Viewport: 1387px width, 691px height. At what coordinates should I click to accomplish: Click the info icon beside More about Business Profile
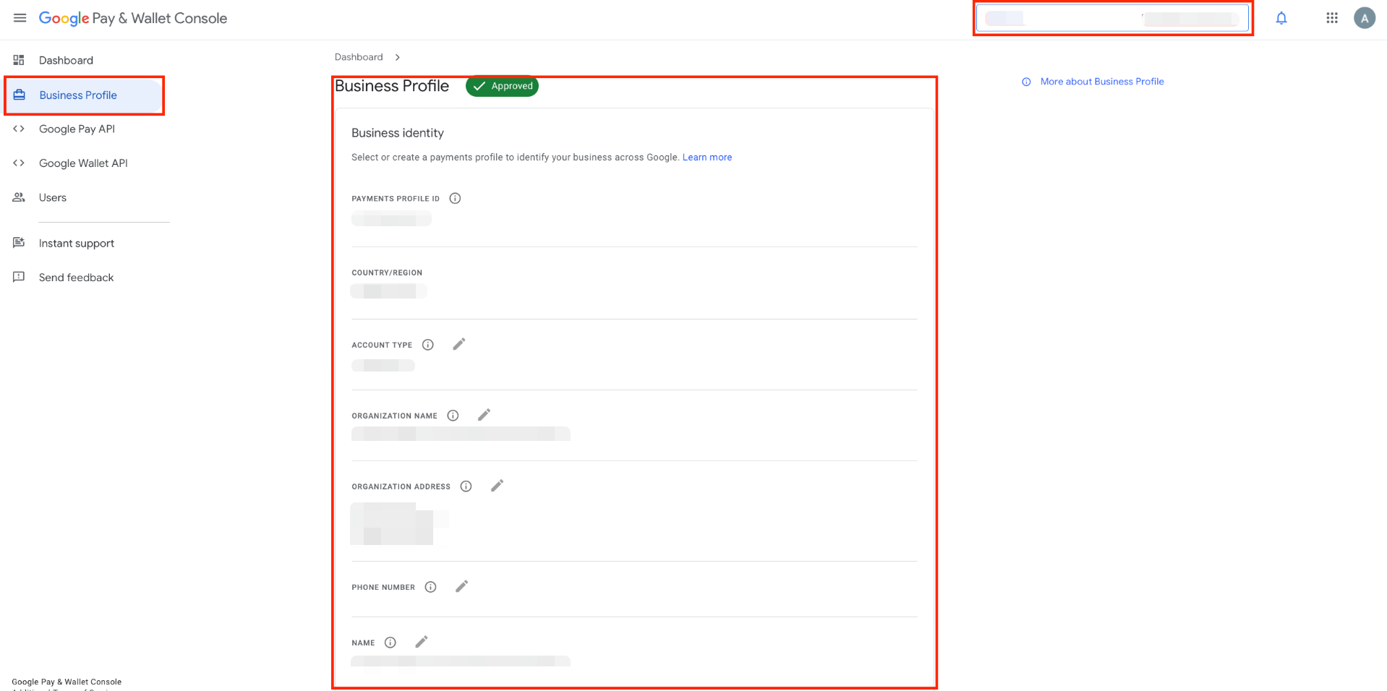pos(1026,82)
